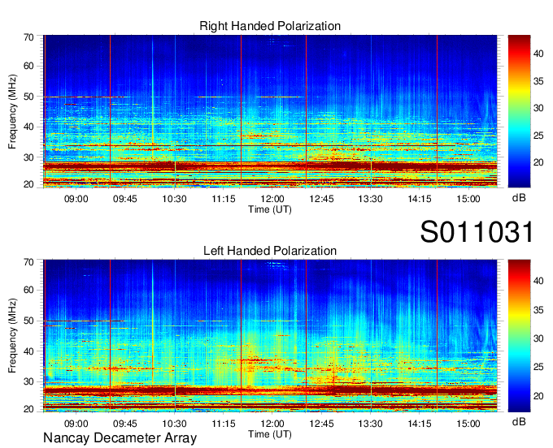
Task: Click "09:00" time tick under Right Handed plot
Action: click(76, 199)
